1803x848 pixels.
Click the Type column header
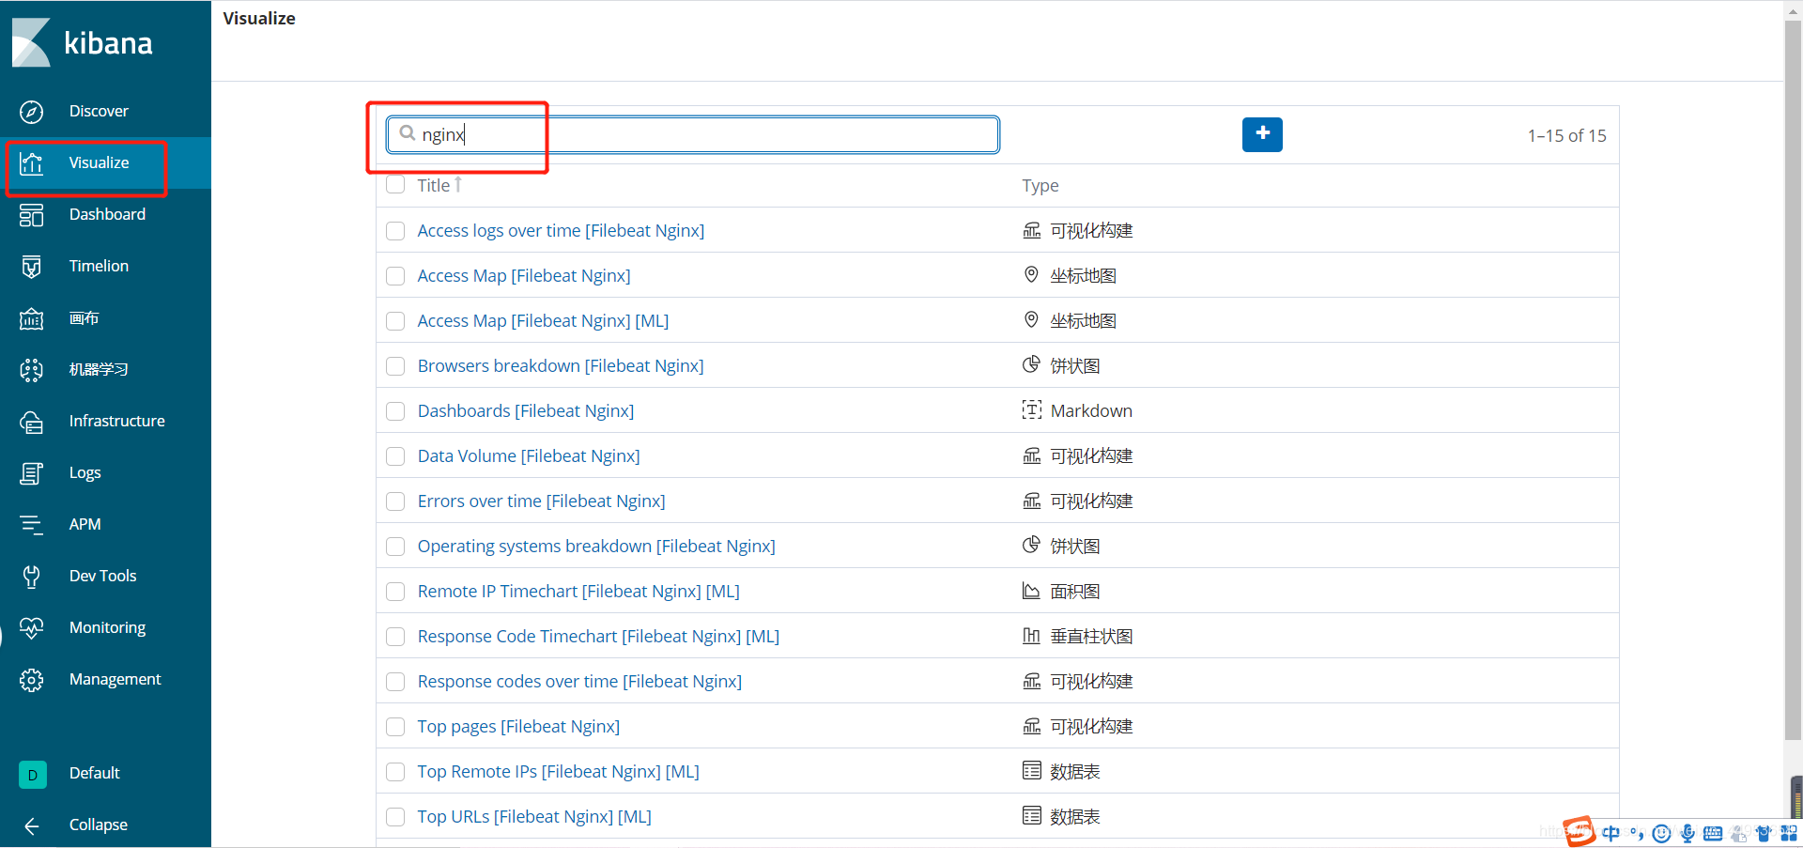[x=1040, y=185]
